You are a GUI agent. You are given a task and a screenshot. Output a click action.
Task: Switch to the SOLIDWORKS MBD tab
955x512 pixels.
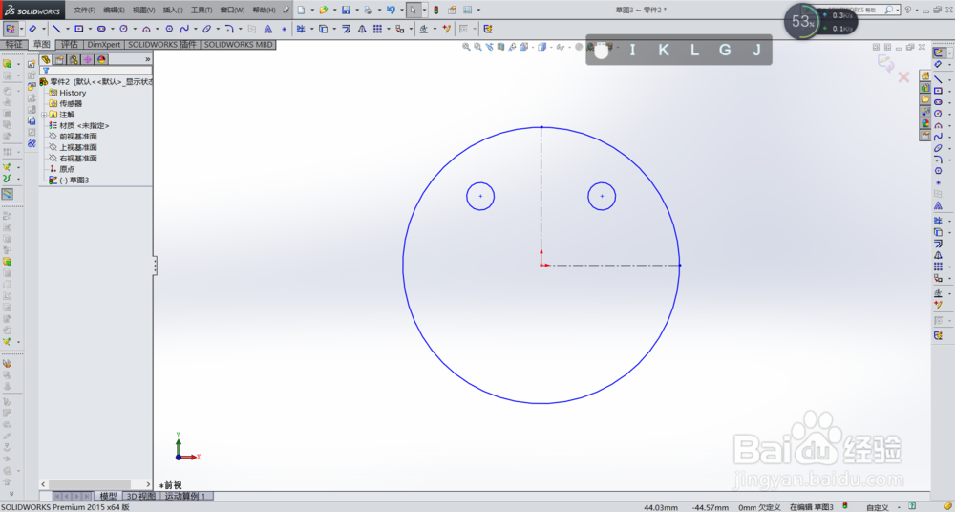(x=238, y=45)
